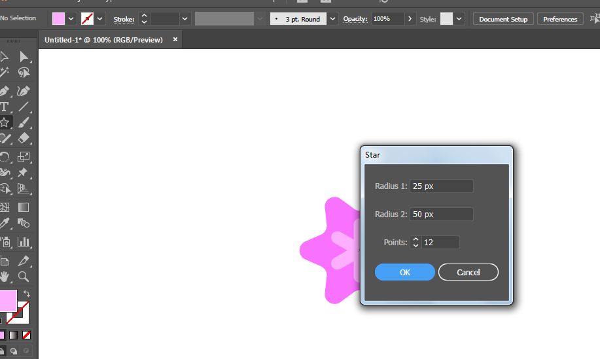Pick the Shape Builder tool

[x=5, y=188]
